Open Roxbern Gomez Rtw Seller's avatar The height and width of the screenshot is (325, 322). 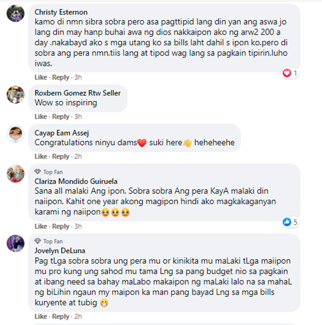pos(15,94)
